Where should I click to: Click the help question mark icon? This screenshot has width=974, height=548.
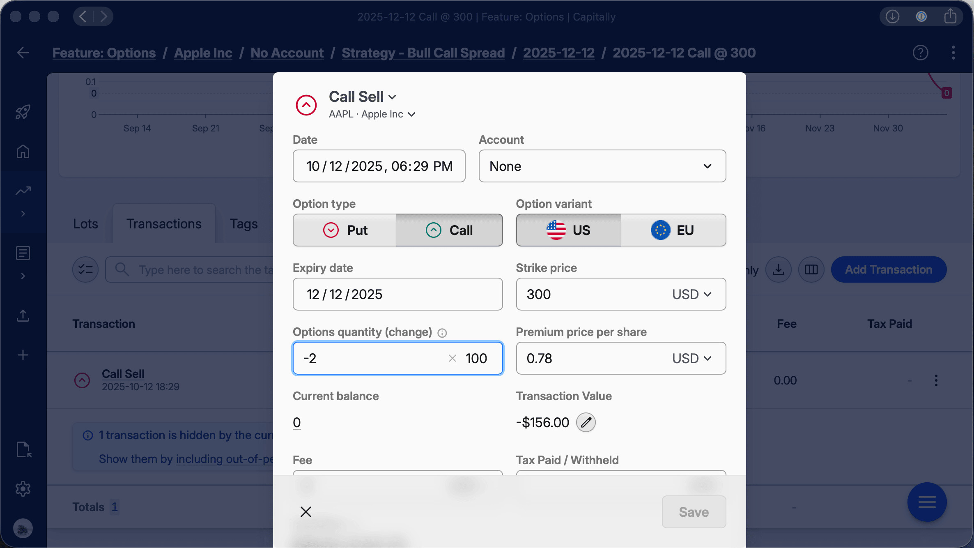click(x=920, y=53)
